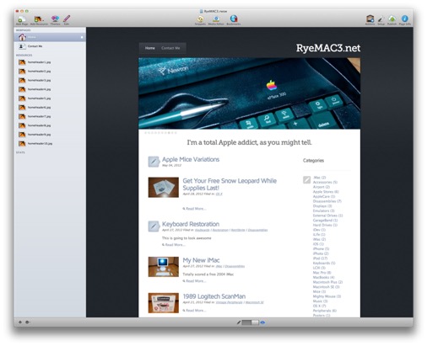This screenshot has height=346, width=427.
Task: Click the pencil icon beside Apple Mice Variations
Action: coord(154,162)
